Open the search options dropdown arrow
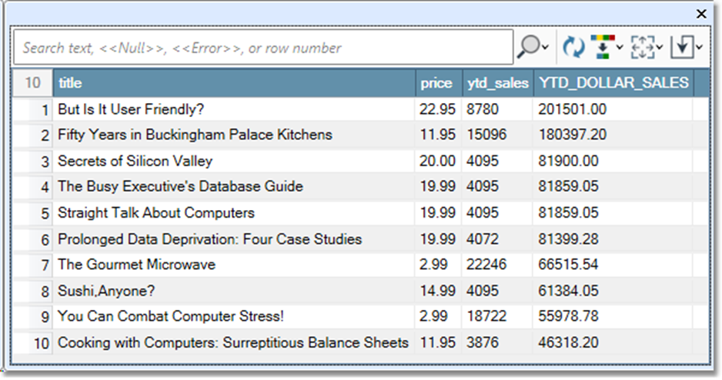Viewport: 722px width, 380px height. [x=546, y=48]
